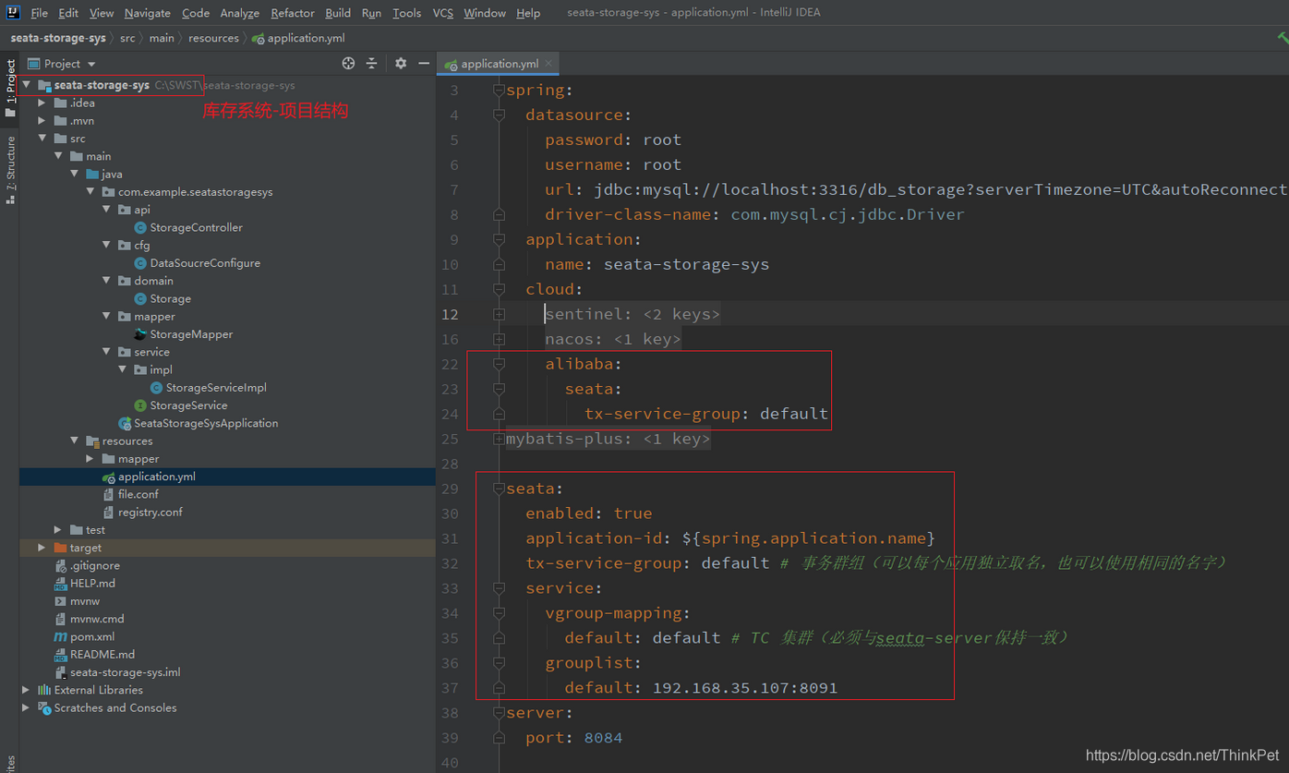Hide the Project panel with minimize icon
Screen dimensions: 1289x773
[424, 63]
